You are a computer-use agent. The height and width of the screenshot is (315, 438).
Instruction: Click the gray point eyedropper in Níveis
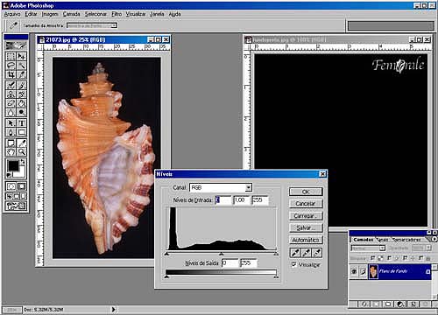pos(306,253)
